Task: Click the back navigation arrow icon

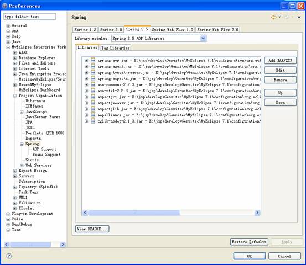Action: [273, 17]
